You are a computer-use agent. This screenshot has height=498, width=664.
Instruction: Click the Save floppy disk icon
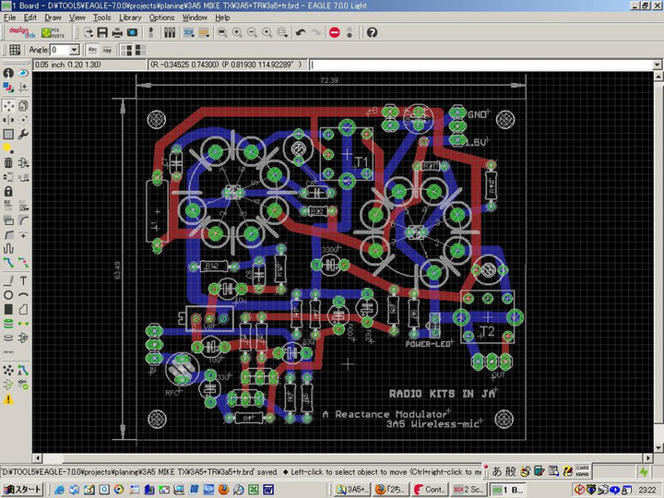103,32
